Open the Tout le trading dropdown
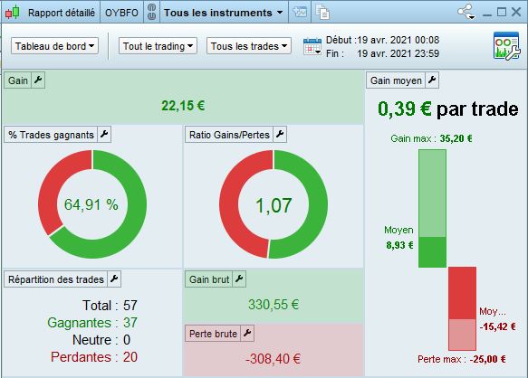 [x=158, y=46]
